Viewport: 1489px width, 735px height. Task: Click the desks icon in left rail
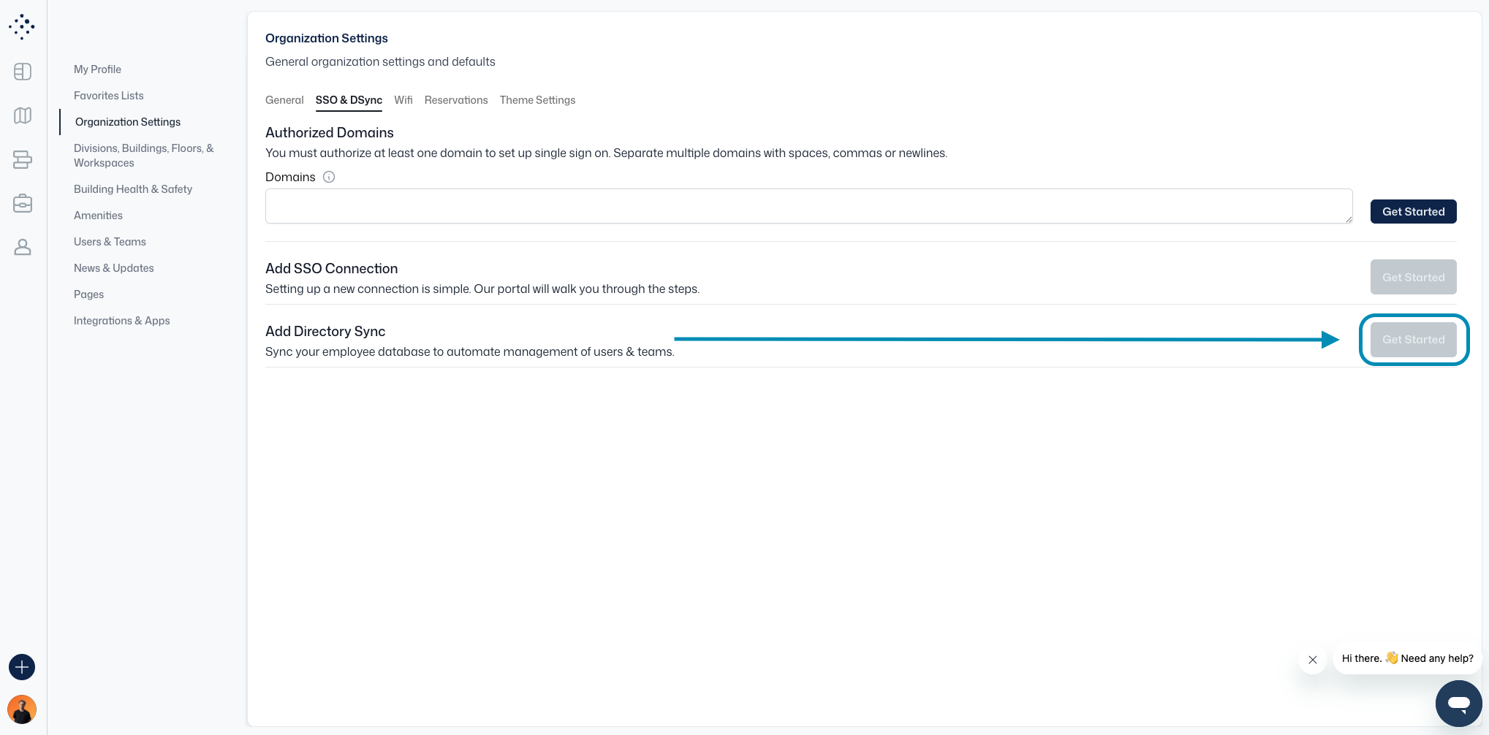(23, 159)
